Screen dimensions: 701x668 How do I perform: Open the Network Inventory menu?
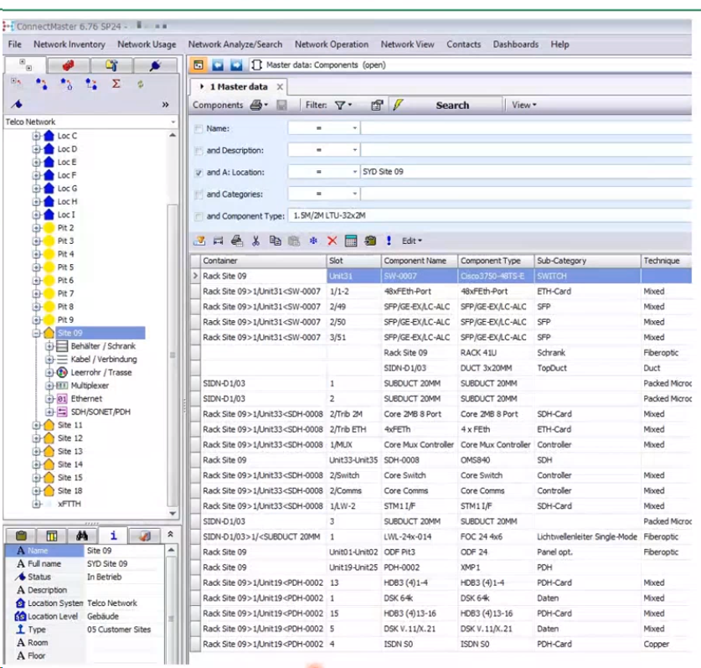pyautogui.click(x=70, y=44)
